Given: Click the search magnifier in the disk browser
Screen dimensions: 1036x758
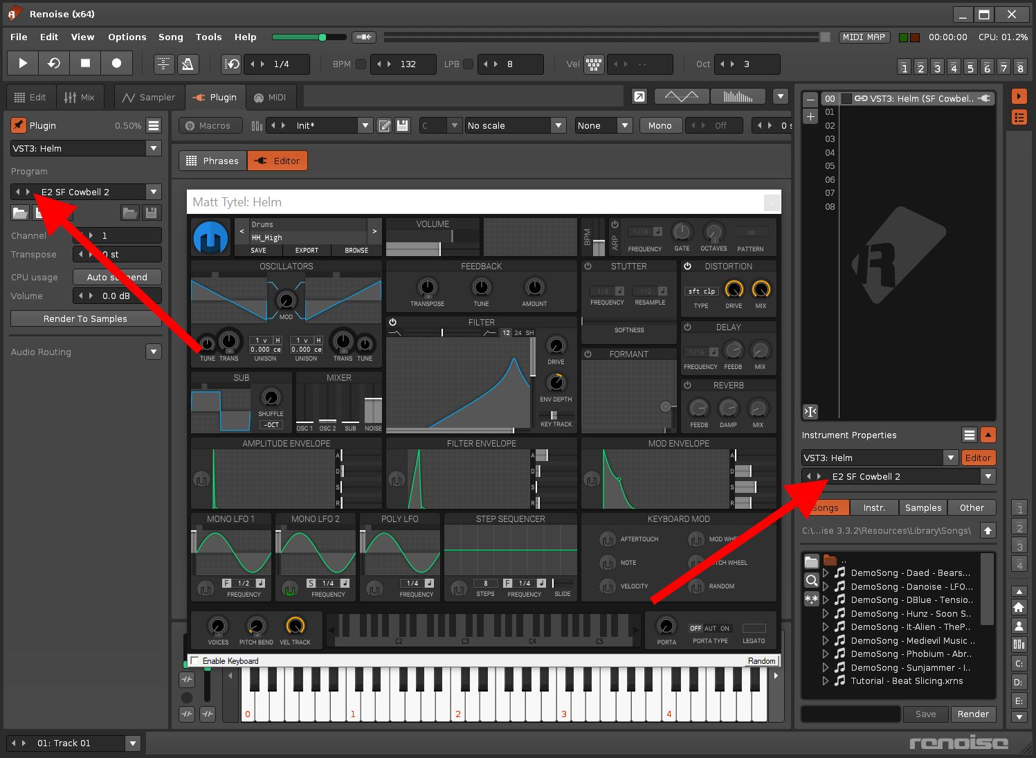Looking at the screenshot, I should pos(812,580).
